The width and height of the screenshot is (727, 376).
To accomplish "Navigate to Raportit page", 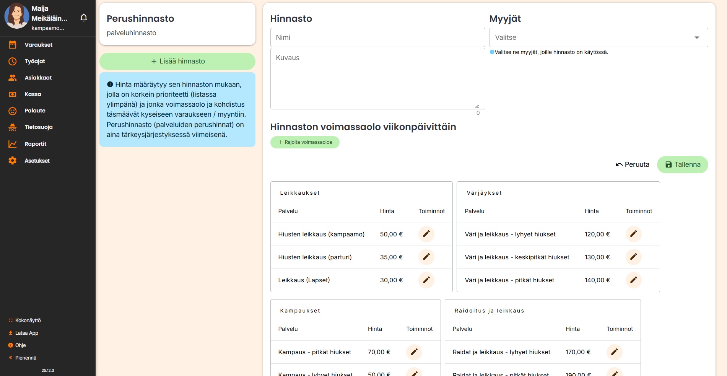I will point(36,144).
